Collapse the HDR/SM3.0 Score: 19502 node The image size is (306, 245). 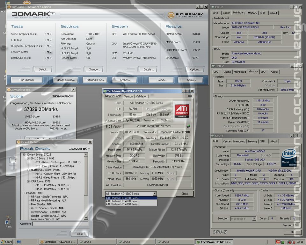[28, 170]
